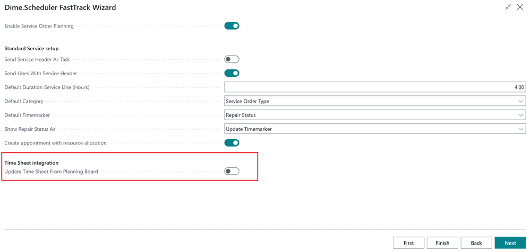Click the Show Repair Status As label
Screen dimensions: 531x252
tap(30, 129)
